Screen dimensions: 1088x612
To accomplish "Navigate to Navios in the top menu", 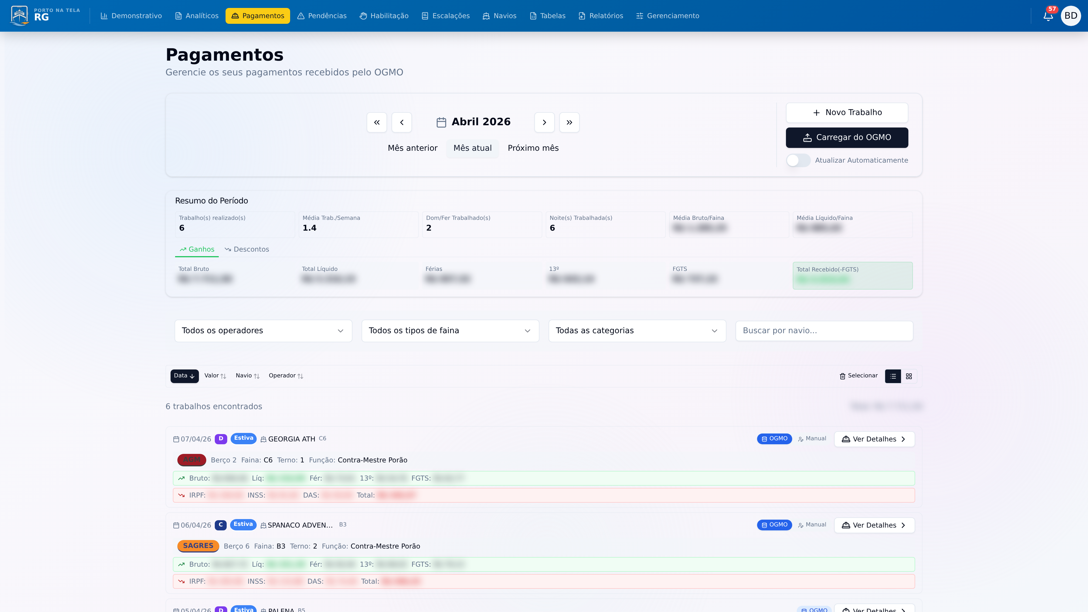I will [x=500, y=16].
